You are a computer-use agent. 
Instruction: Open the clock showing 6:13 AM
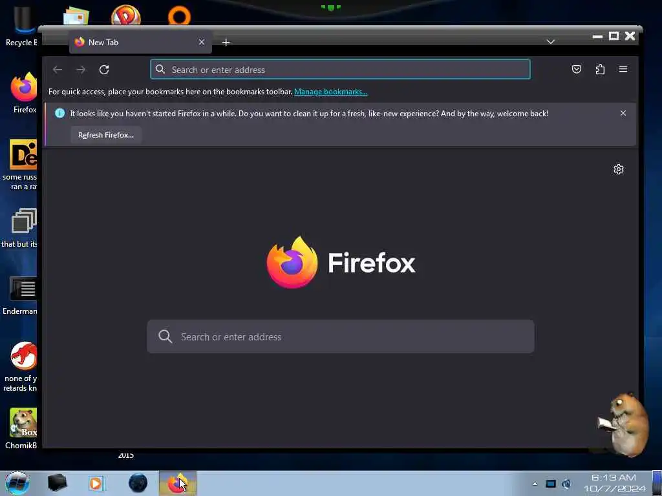[614, 483]
